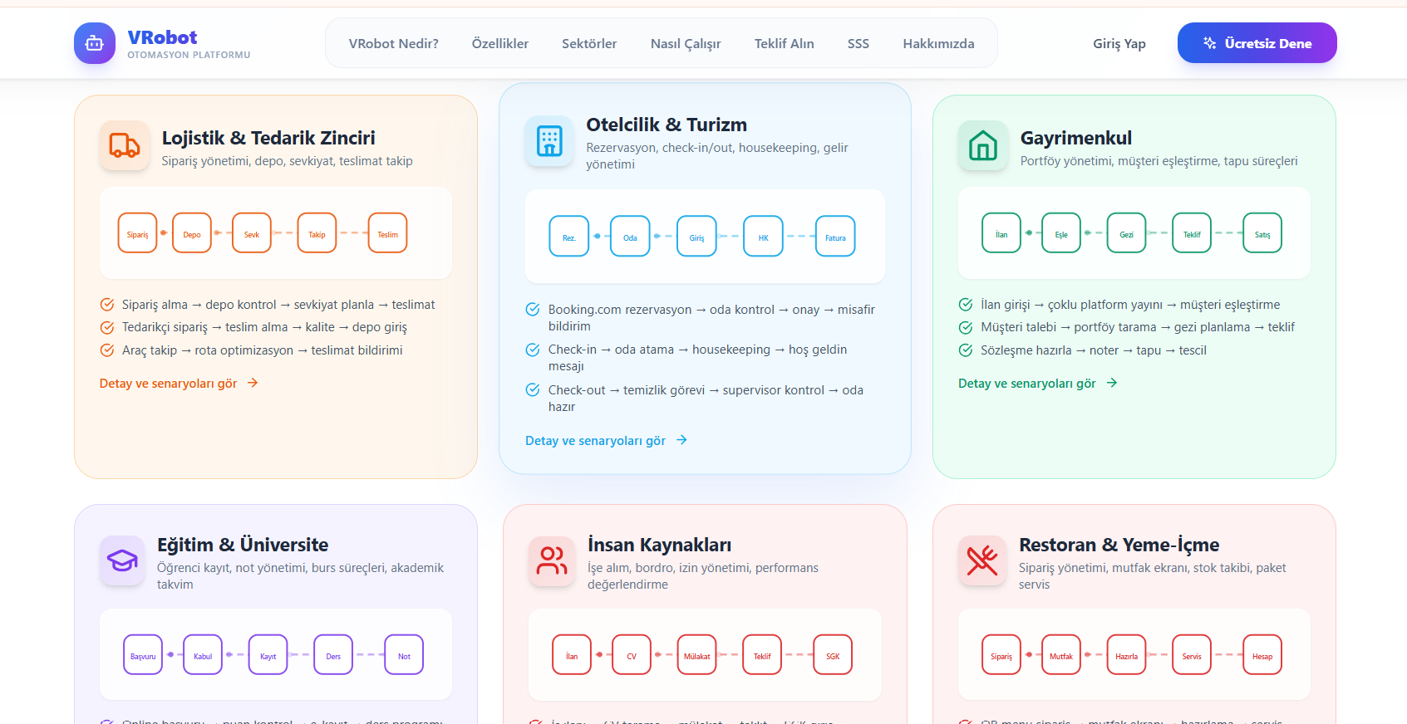Click the Ders flow step
The image size is (1407, 724).
tap(333, 655)
